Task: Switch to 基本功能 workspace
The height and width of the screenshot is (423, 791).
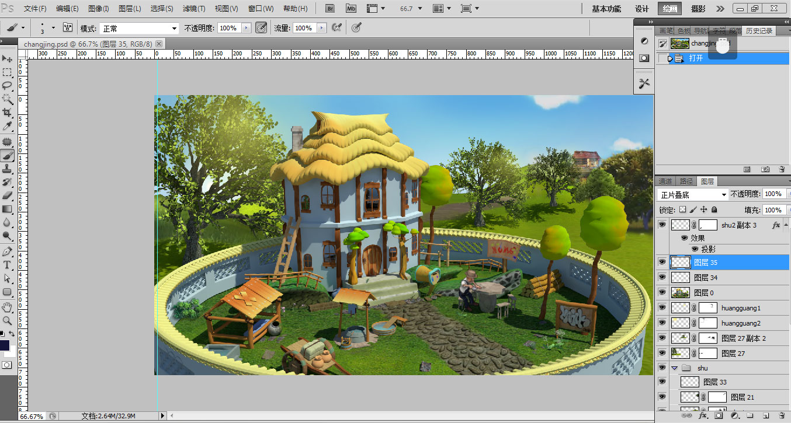Action: click(607, 9)
